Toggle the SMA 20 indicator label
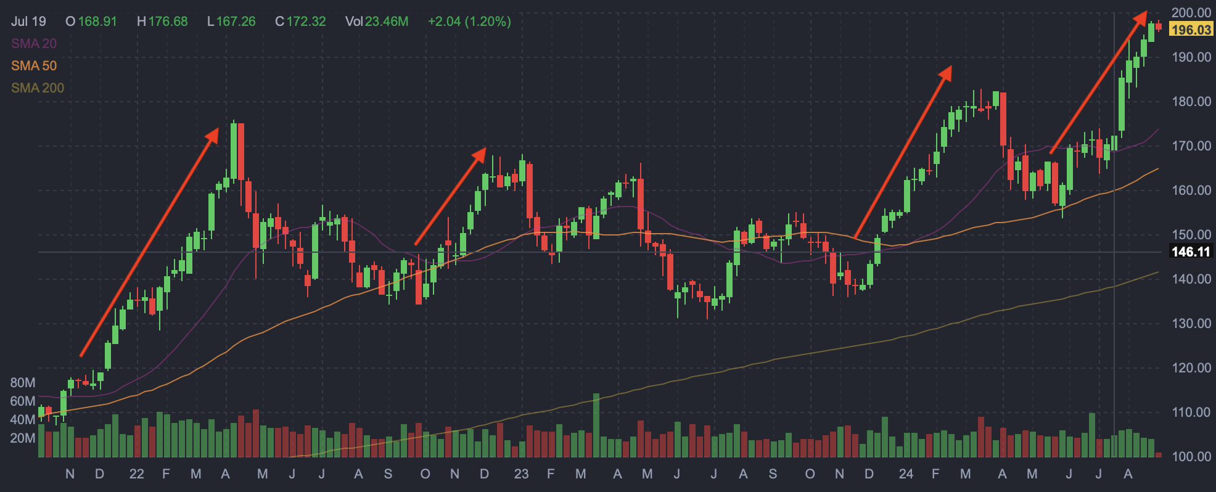 point(34,44)
